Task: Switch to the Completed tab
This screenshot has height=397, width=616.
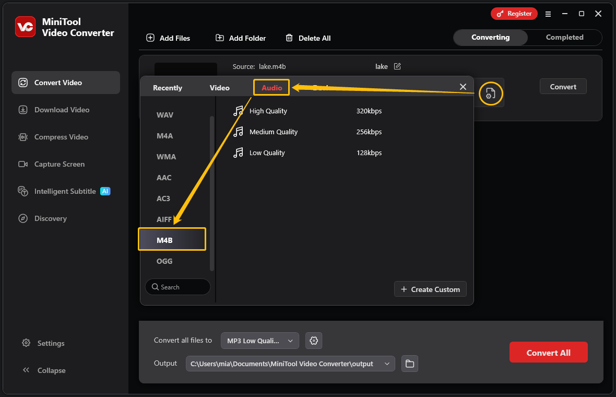Action: (564, 37)
